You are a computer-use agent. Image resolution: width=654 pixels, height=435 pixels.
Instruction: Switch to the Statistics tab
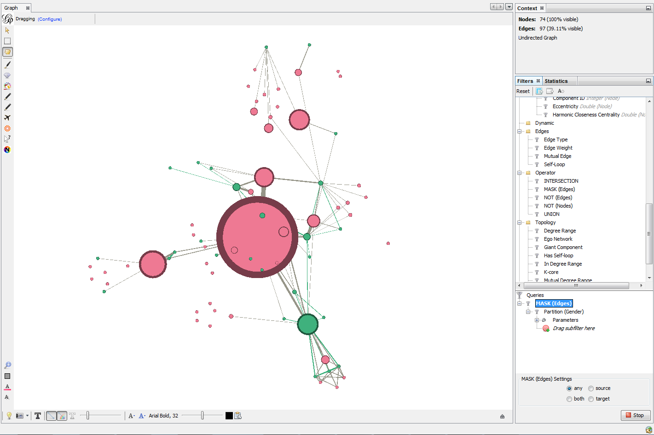pos(556,81)
